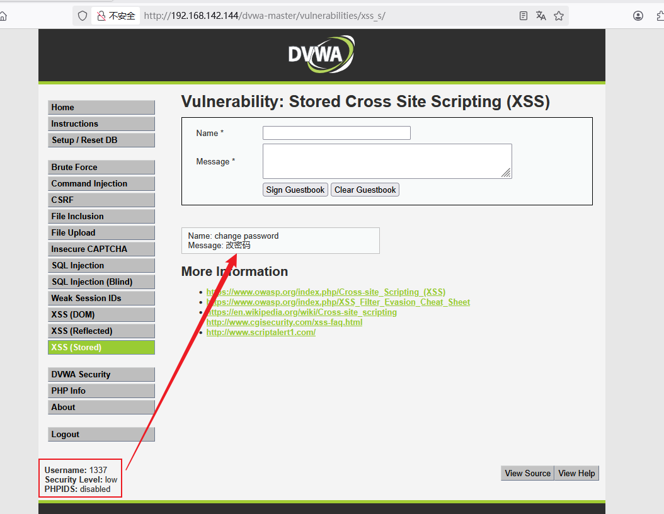Focus the Message text area
Screen dimensions: 664x514
pos(387,161)
